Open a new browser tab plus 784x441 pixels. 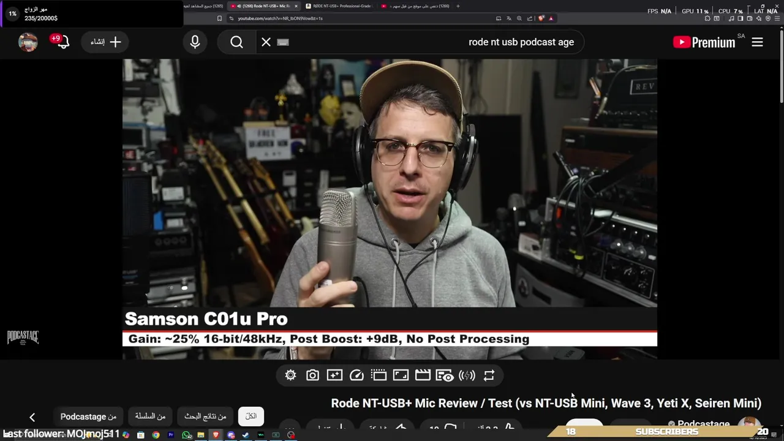tap(458, 6)
